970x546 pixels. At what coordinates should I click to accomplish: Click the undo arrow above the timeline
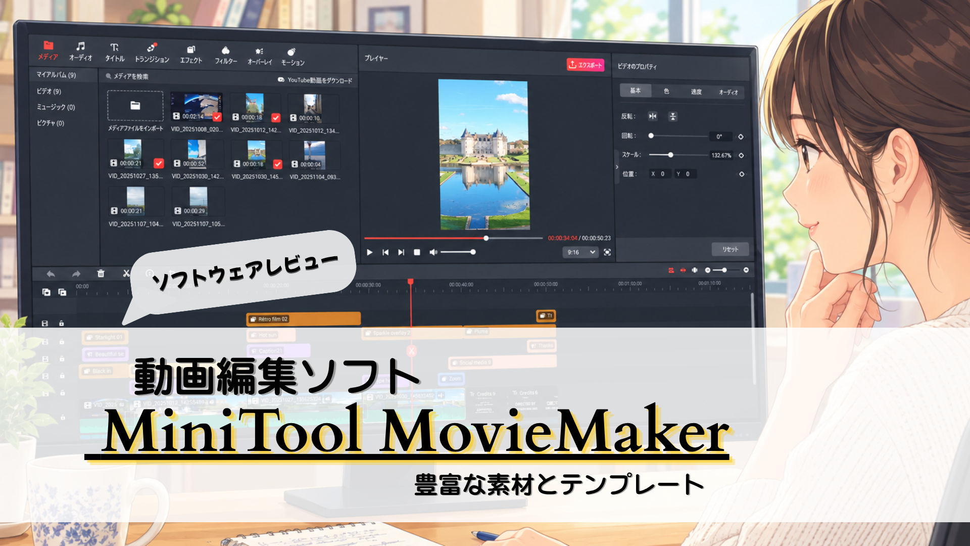point(51,274)
